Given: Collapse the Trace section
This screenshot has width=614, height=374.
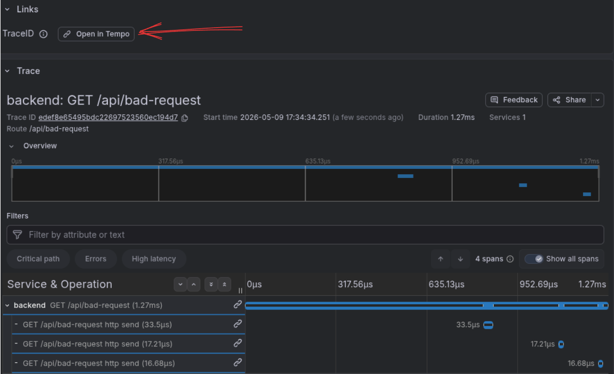Looking at the screenshot, I should [x=7, y=71].
